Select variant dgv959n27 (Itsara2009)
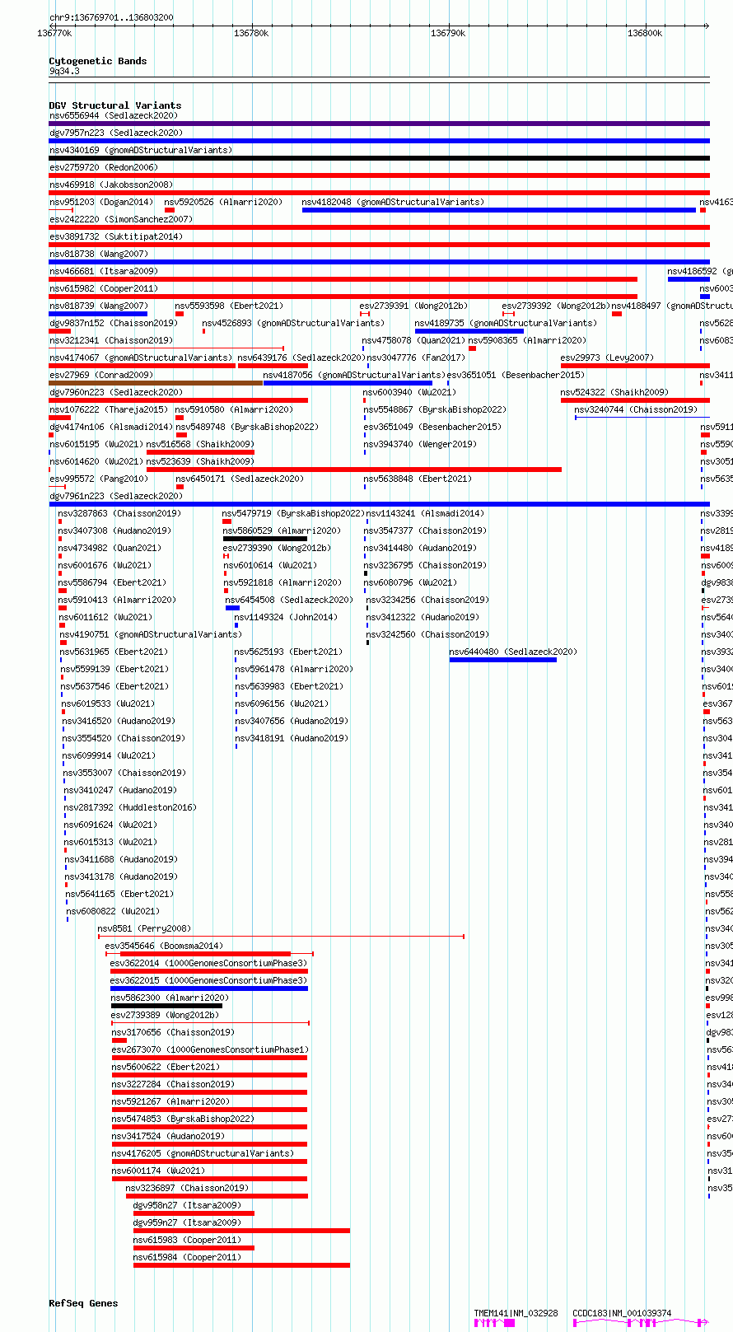The height and width of the screenshot is (1332, 733). 187,1222
